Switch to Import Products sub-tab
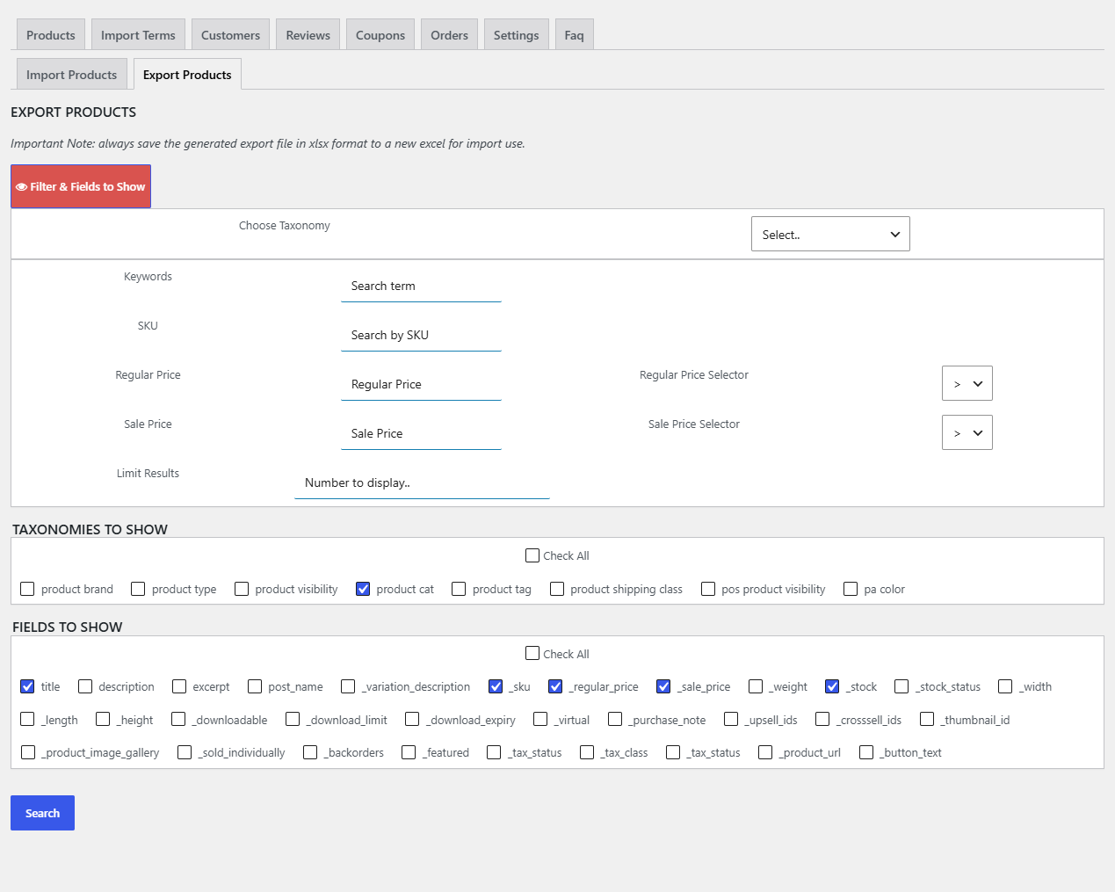1115x892 pixels. pos(72,75)
